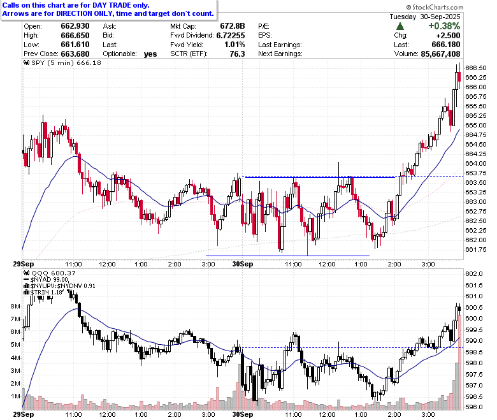The width and height of the screenshot is (497, 420).
Task: Click the 'Last Earnings:' label
Action: 280,45
